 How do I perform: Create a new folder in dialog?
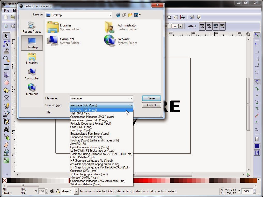coord(130,15)
